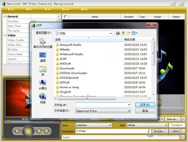Select Computer in dialog sidebar
188x142 pixels.
click(43, 85)
